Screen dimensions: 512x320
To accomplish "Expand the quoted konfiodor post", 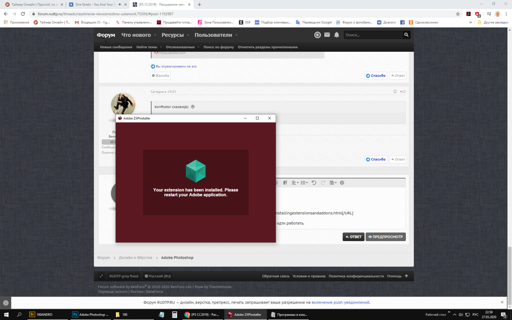I will coord(193,107).
